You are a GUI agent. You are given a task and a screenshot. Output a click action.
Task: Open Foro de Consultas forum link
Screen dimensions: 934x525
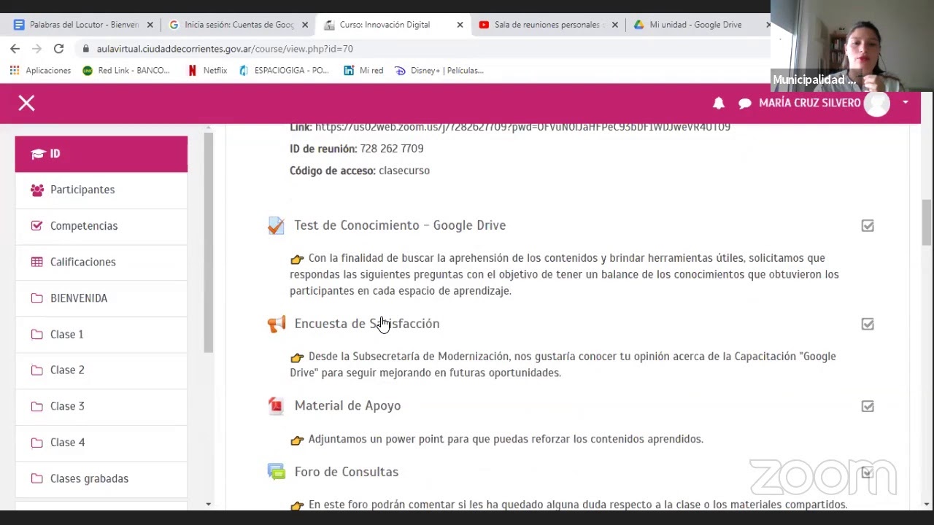[347, 472]
